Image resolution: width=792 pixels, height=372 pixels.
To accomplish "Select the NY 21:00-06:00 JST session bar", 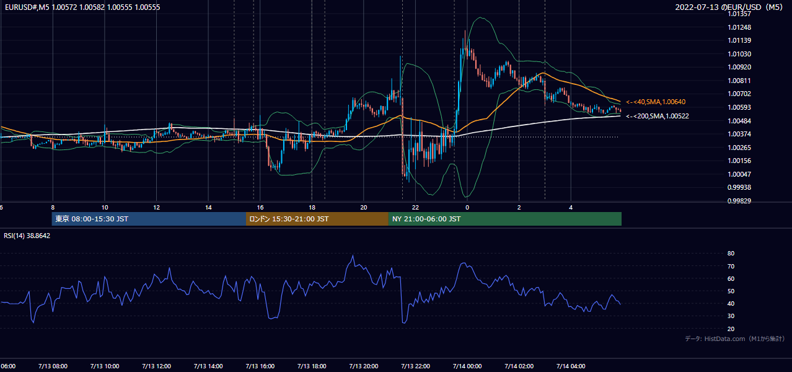I will tap(505, 219).
